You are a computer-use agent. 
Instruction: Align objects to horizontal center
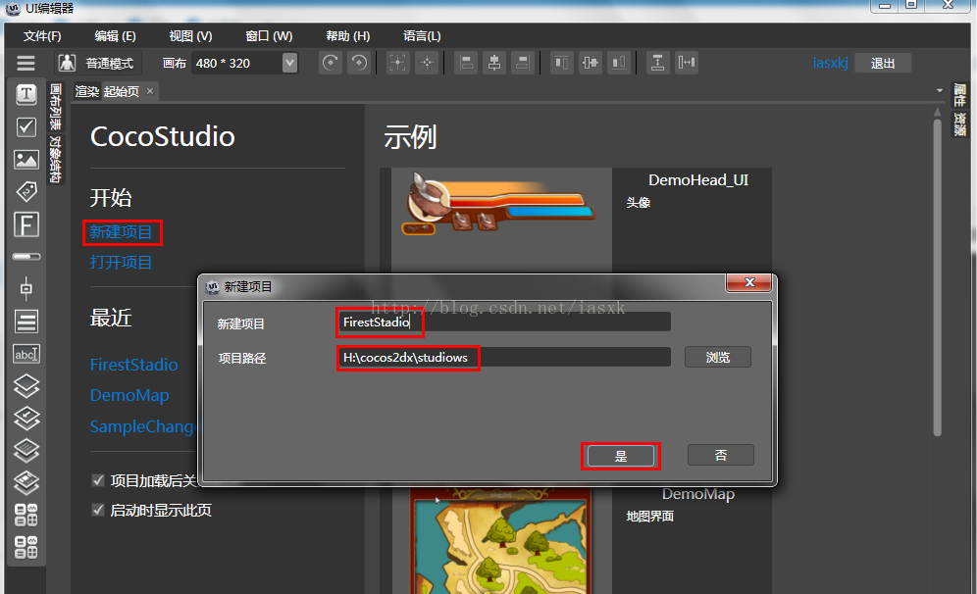coord(494,63)
